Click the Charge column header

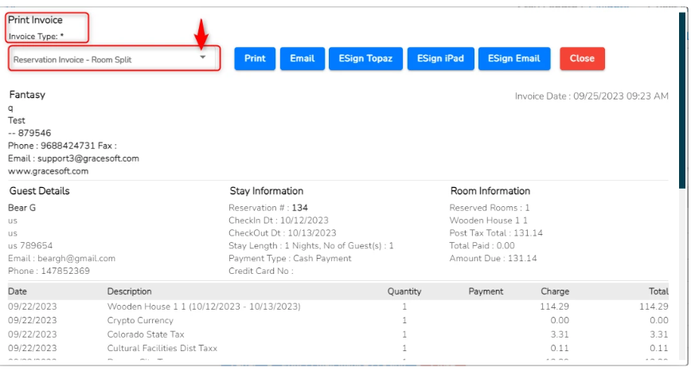[555, 291]
